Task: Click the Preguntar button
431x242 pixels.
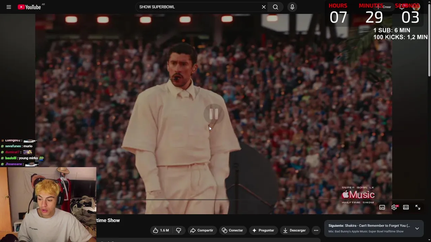Action: [263, 230]
